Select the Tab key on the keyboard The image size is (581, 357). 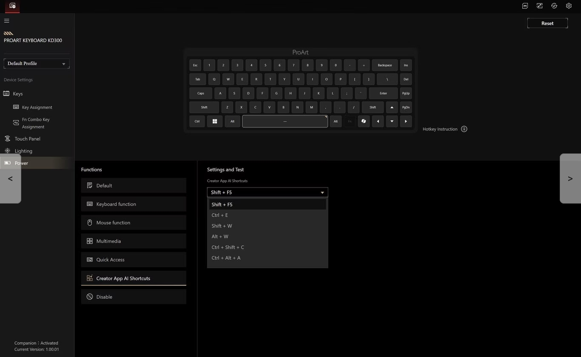point(197,79)
